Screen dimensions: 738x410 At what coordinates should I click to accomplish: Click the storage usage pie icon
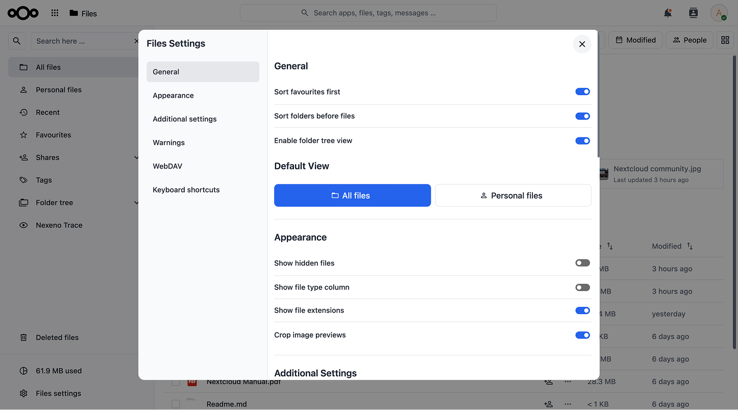point(23,371)
